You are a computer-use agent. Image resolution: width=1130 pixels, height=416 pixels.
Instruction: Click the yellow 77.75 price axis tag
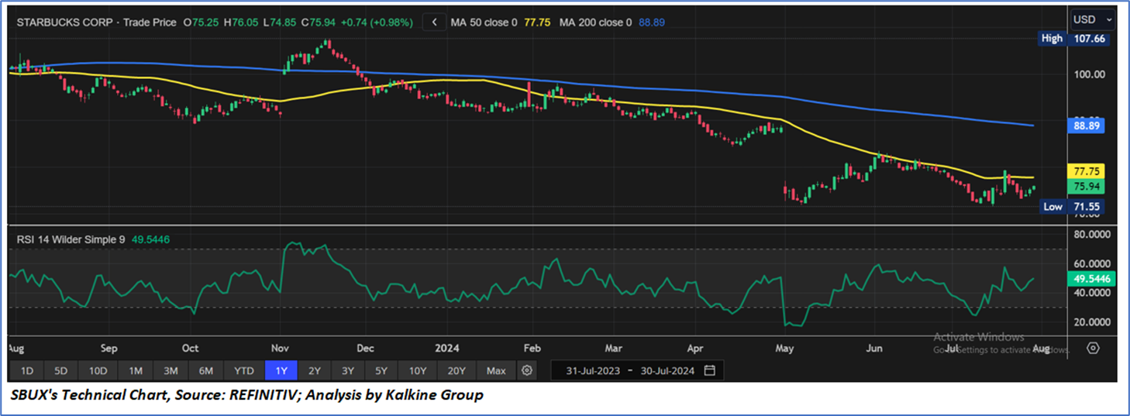[x=1085, y=171]
